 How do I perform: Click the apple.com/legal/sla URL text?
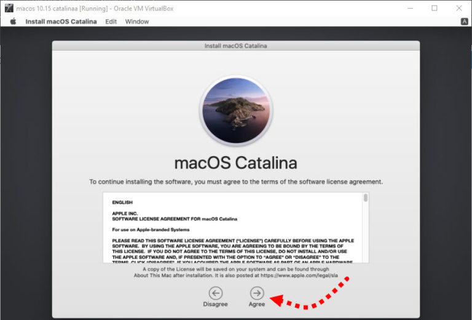pyautogui.click(x=299, y=276)
